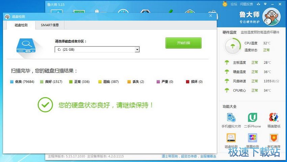This screenshot has height=162, width=287.
Task: Open the main menu dropdown arrow icon
Action: pos(265,4)
